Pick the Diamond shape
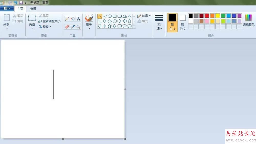Viewport: 256px width, 144px height. [105, 21]
